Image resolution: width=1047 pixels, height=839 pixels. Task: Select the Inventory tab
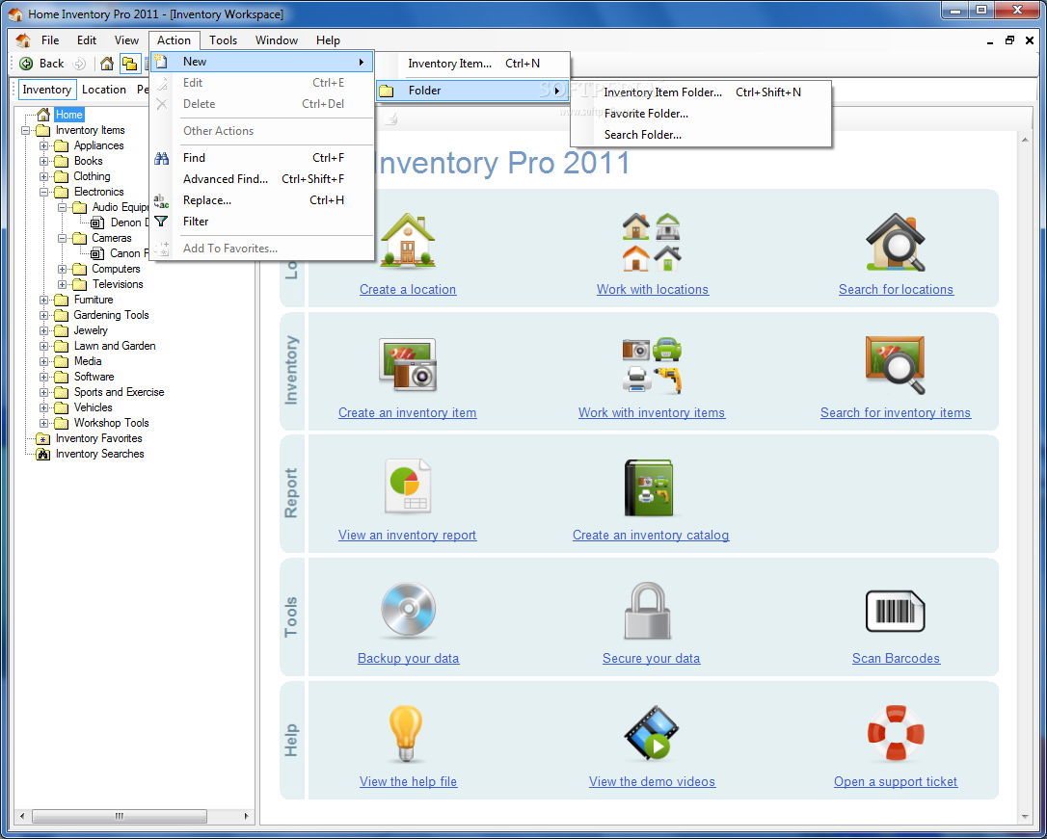(46, 90)
